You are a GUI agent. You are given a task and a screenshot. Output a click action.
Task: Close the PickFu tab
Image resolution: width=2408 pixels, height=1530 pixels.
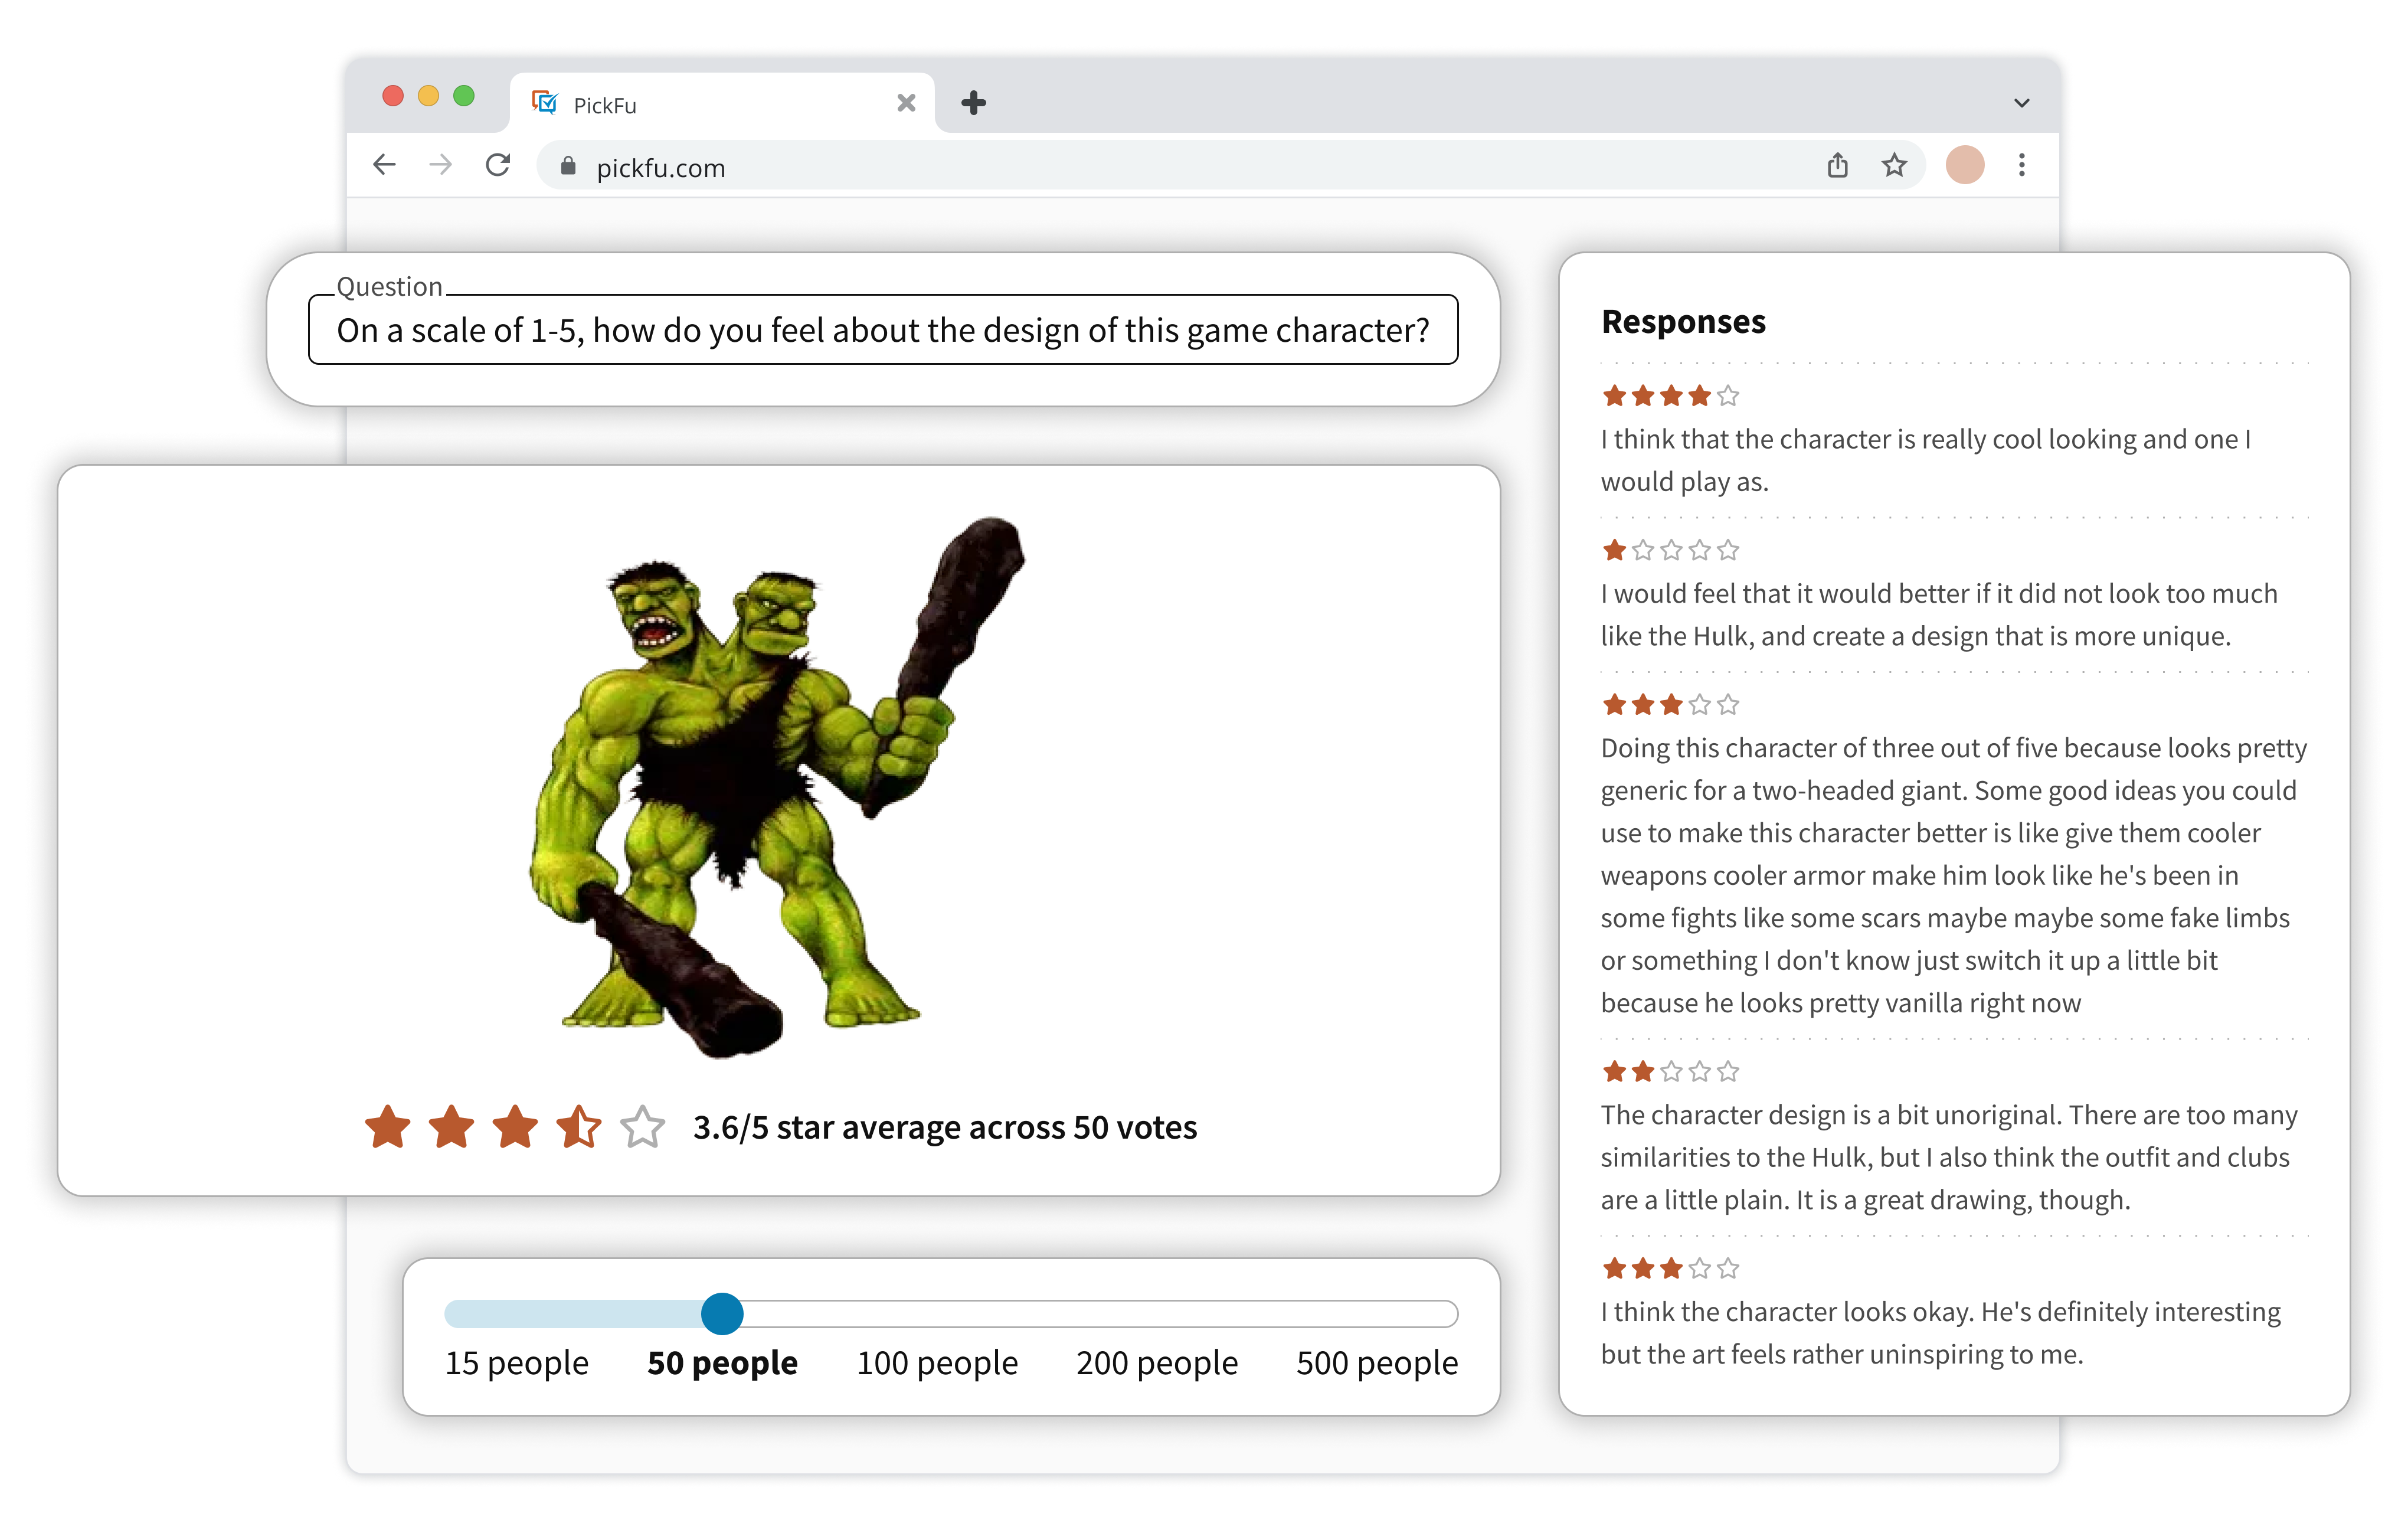point(906,103)
